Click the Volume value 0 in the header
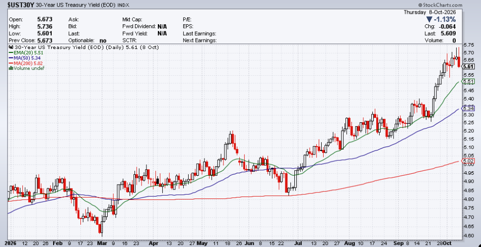The height and width of the screenshot is (247, 481). [454, 41]
